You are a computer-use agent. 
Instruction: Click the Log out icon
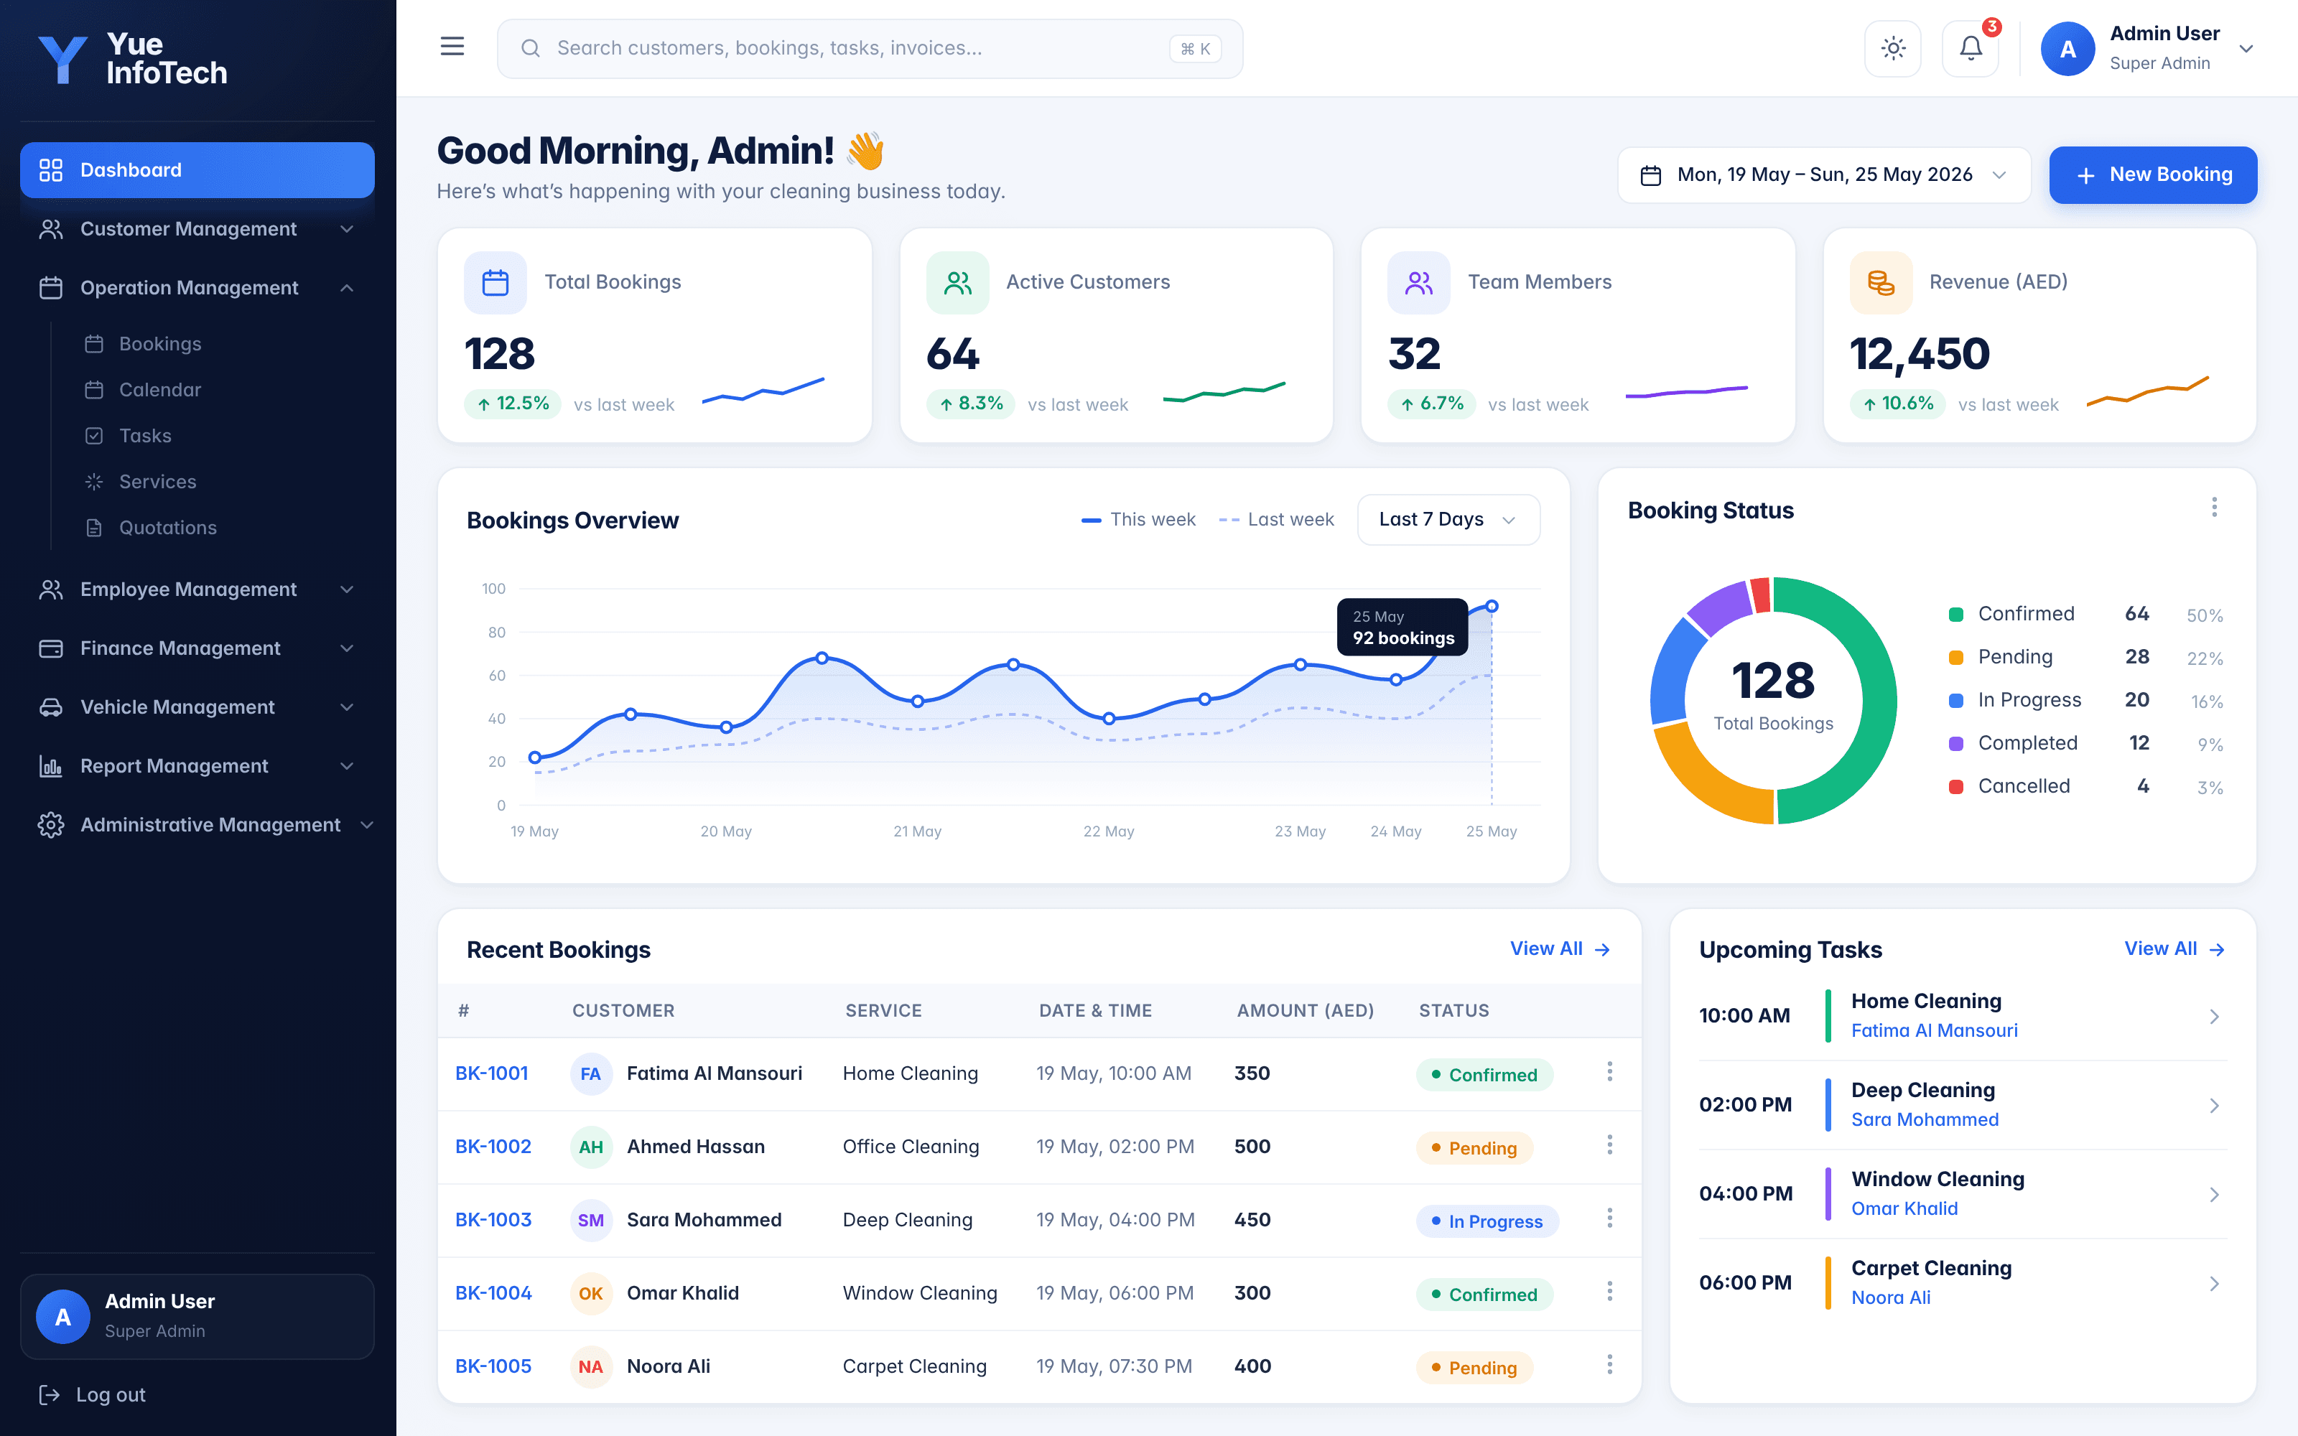coord(48,1394)
